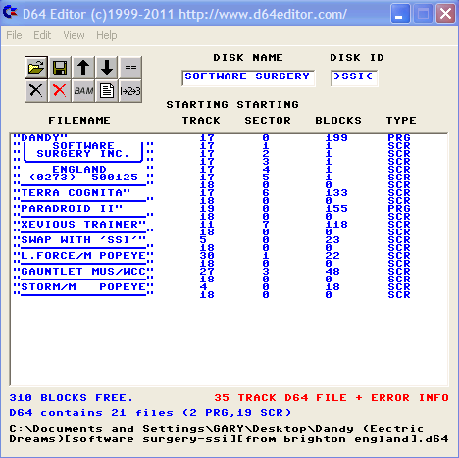
Task: Select the "TERRA COGNITA" file row
Action: 229,192
